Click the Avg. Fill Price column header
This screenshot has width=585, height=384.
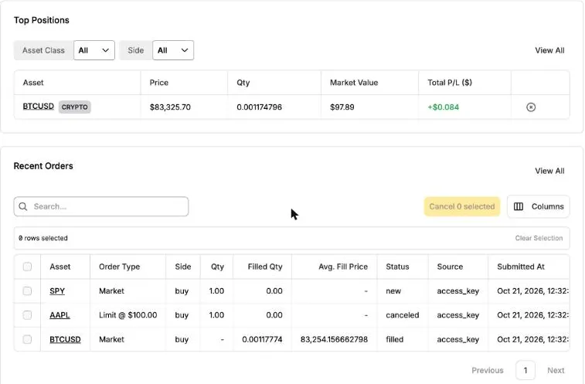343,267
